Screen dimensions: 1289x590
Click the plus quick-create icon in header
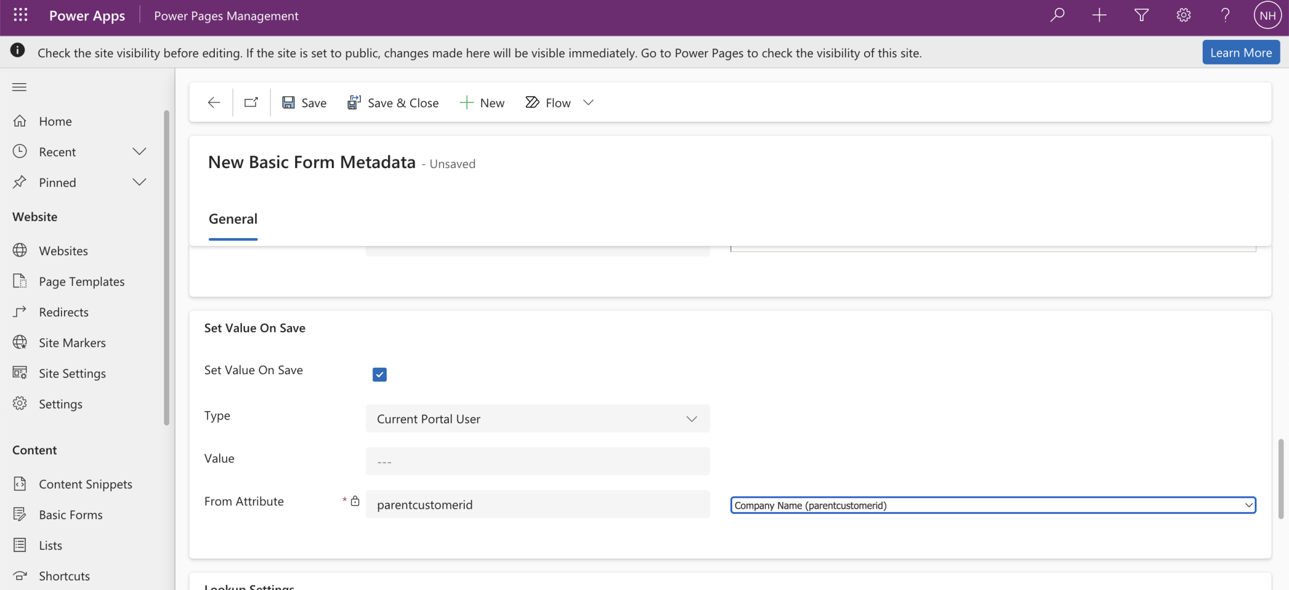[1099, 15]
